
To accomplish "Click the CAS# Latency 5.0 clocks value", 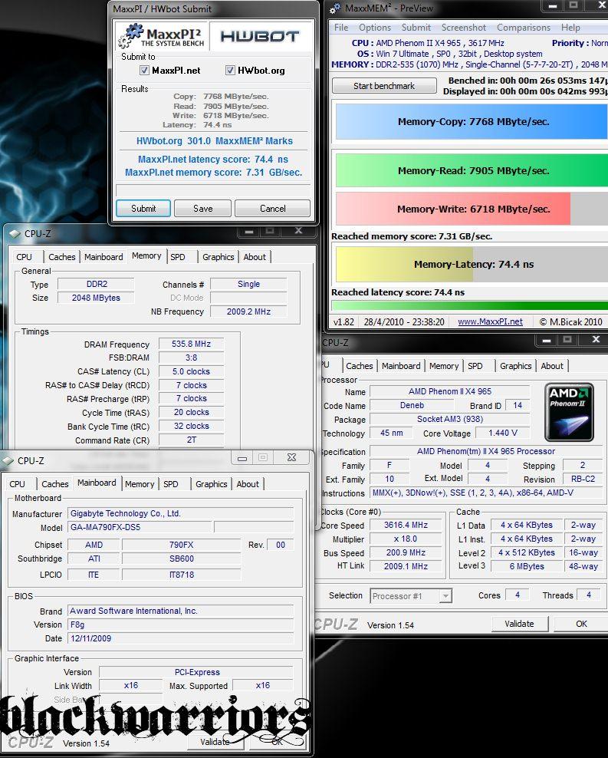I will (191, 372).
